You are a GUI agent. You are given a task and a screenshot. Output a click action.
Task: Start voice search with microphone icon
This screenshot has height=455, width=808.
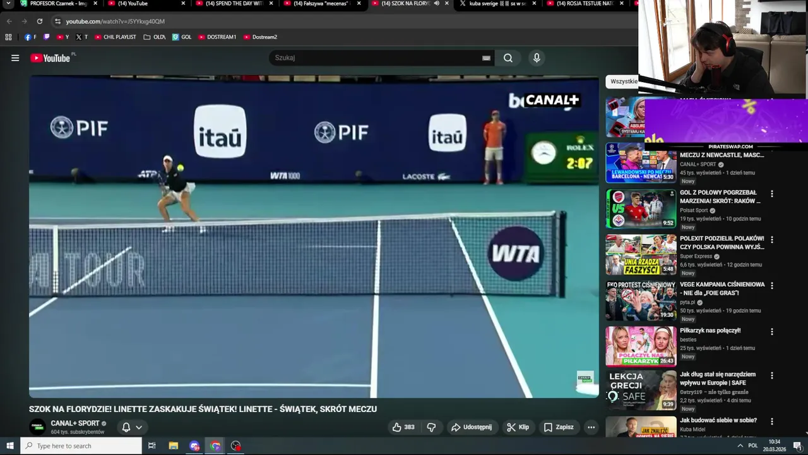click(537, 58)
